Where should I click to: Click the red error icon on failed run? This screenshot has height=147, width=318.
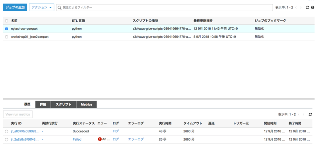(100, 139)
